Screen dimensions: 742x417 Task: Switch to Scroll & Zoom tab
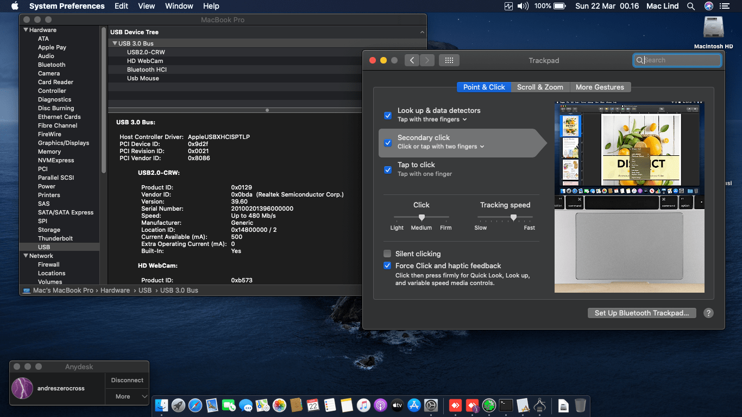click(x=540, y=87)
